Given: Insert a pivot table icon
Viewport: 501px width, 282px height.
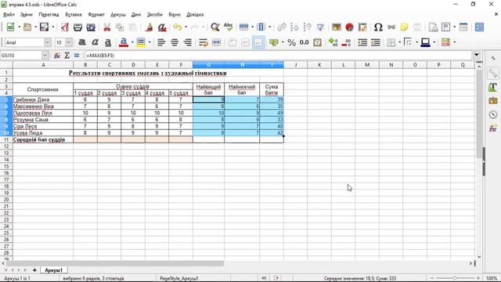Looking at the screenshot, I should coord(362,27).
